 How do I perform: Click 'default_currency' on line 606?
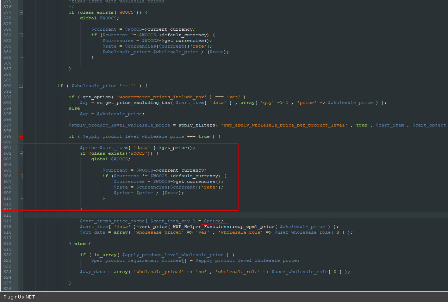pos(195,176)
